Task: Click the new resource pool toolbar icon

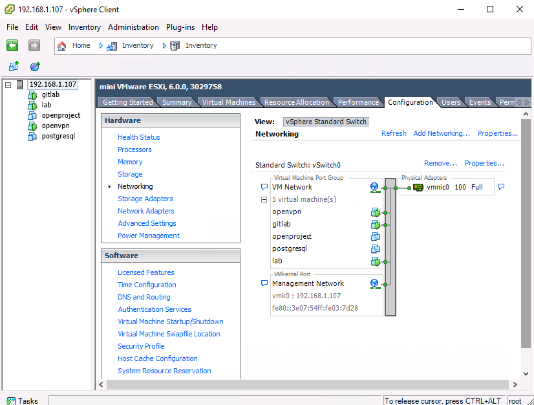Action: click(x=35, y=66)
